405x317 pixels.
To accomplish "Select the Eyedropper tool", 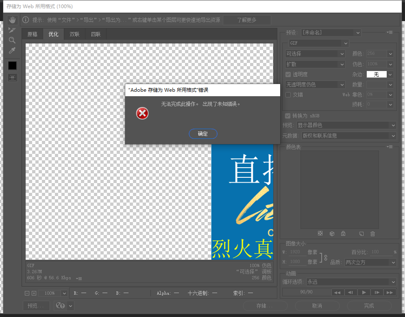I will point(12,50).
